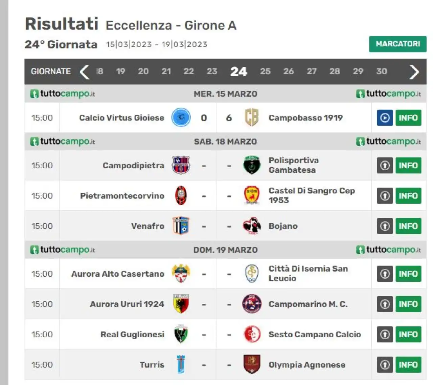The image size is (433, 385).
Task: Select giornata 25 in the navigation bar
Action: tap(265, 71)
